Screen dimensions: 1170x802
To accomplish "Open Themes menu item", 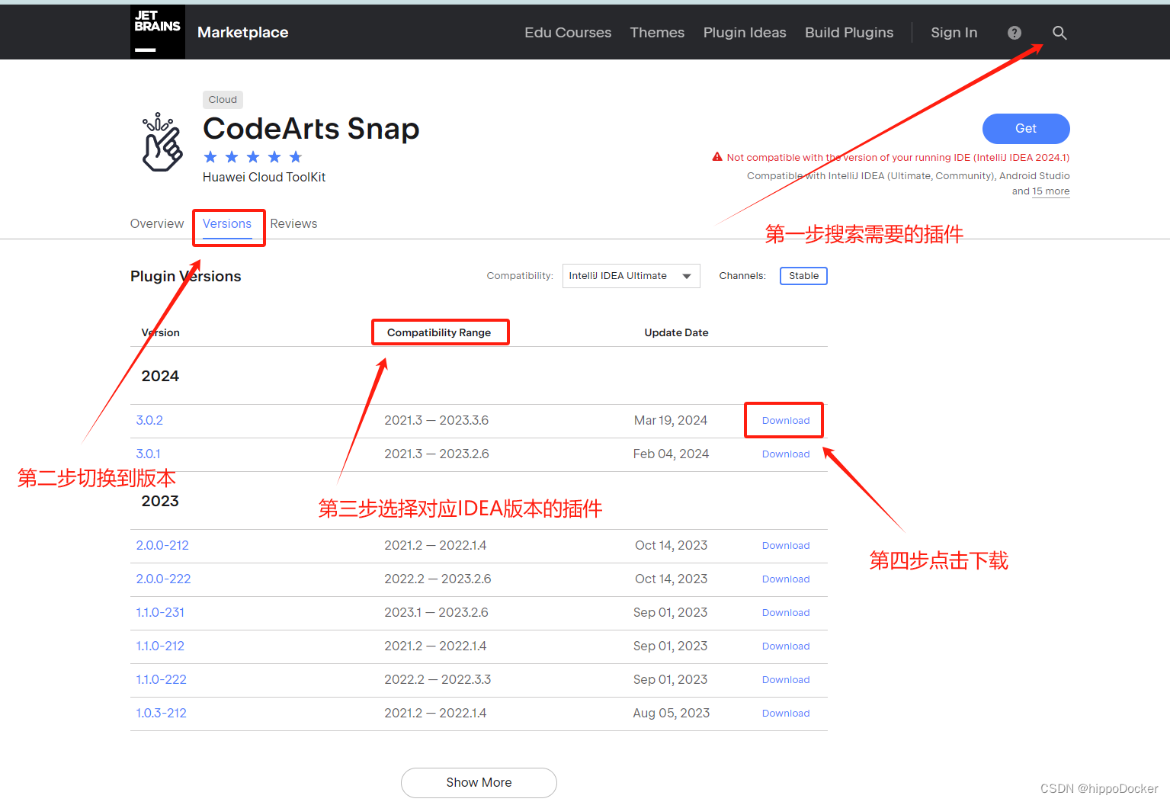I will click(x=657, y=32).
